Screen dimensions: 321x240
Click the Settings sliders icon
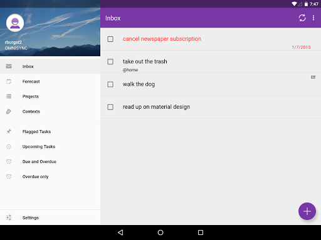click(x=9, y=217)
